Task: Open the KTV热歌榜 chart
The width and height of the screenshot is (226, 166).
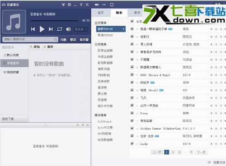Action: click(104, 134)
